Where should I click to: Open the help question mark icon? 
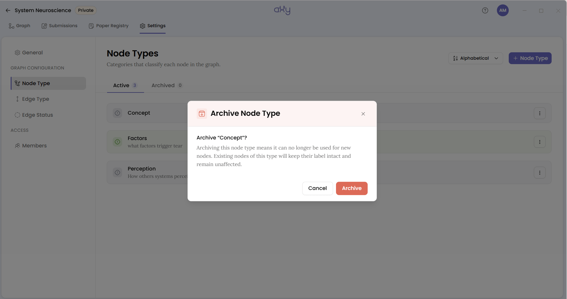coord(485,10)
